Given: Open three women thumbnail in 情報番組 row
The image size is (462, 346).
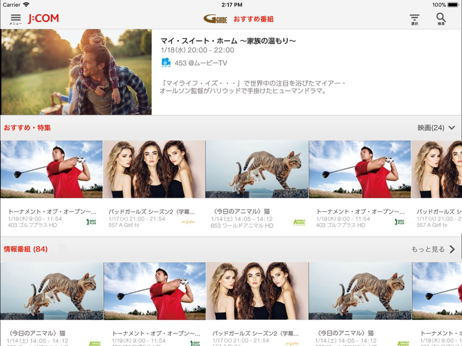Looking at the screenshot, I should (x=257, y=291).
